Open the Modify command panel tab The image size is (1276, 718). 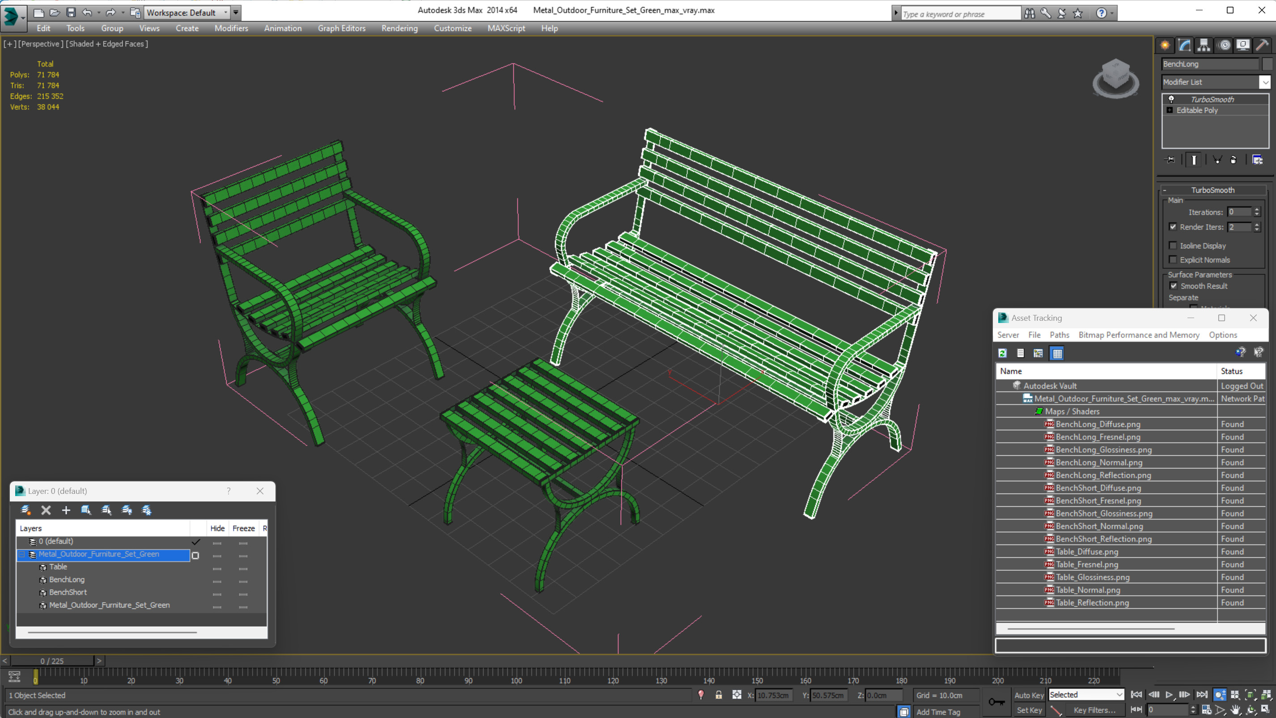tap(1184, 45)
